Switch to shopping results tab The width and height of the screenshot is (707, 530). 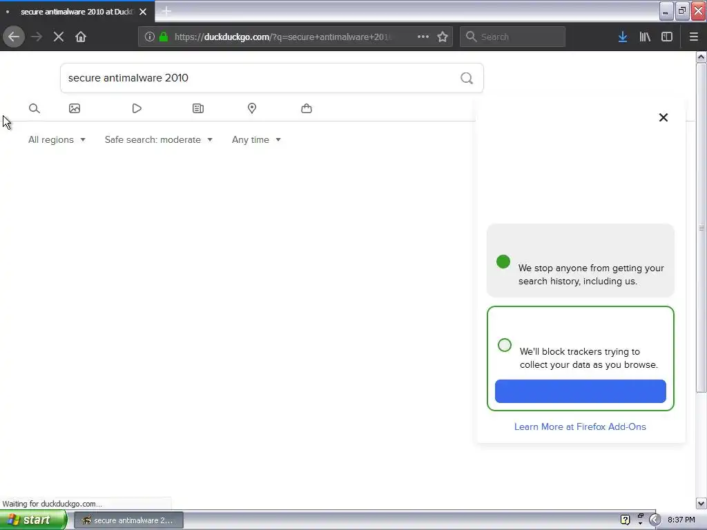click(307, 108)
